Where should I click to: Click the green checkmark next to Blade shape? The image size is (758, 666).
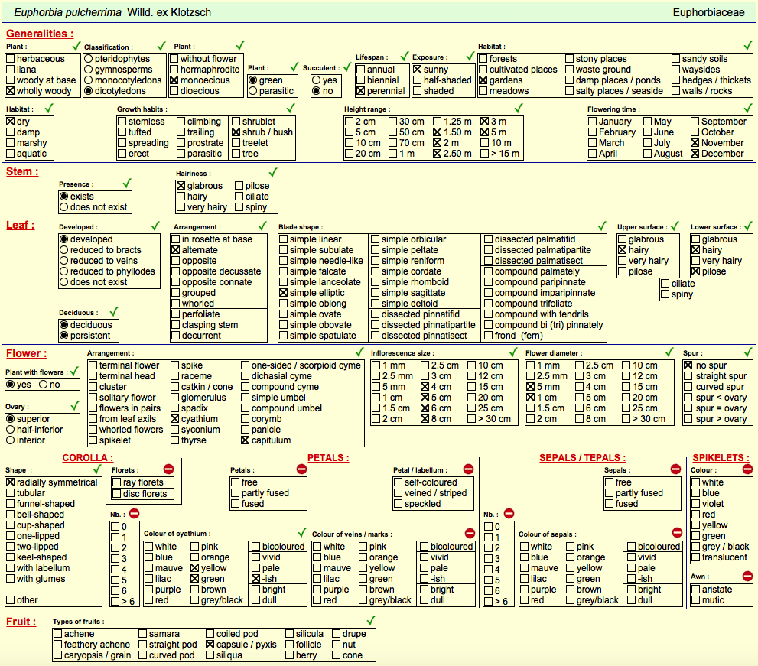602,226
